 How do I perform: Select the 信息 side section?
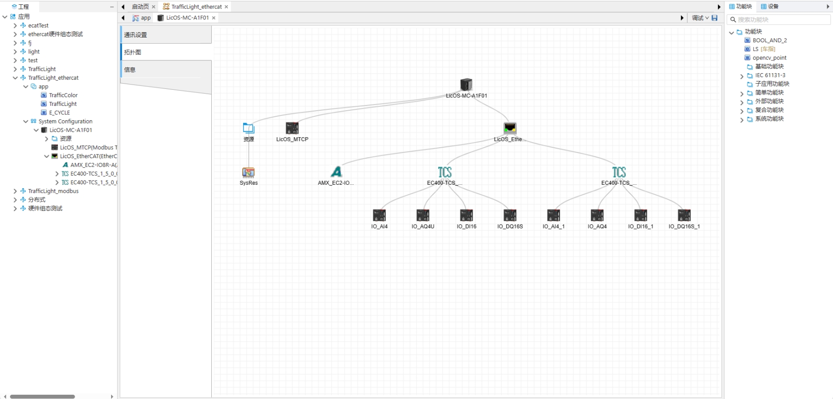pyautogui.click(x=166, y=70)
